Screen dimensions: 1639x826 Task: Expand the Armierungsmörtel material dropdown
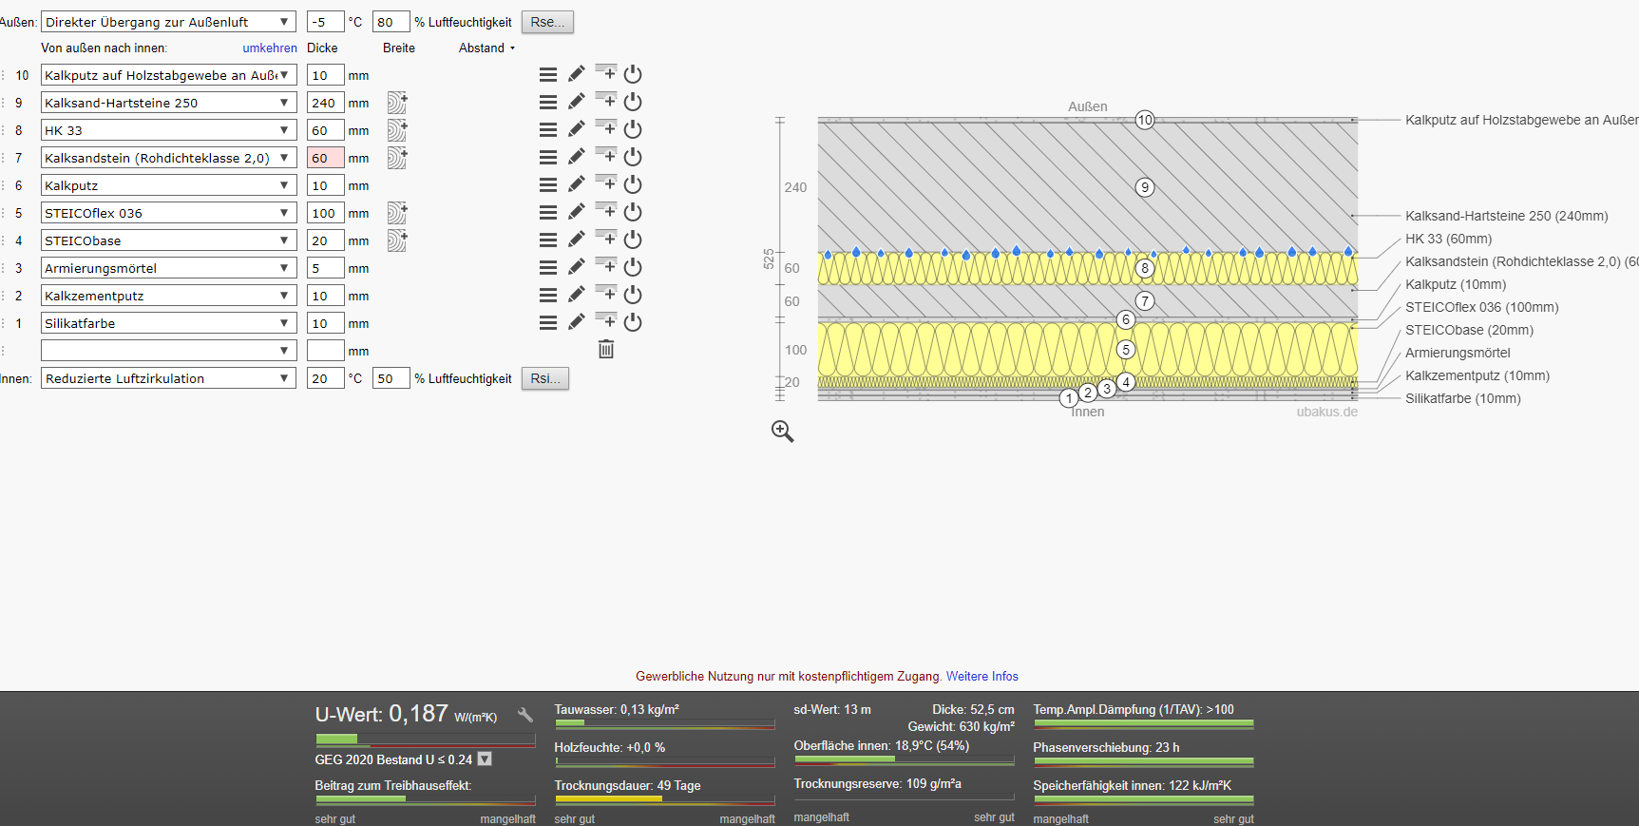pos(169,268)
